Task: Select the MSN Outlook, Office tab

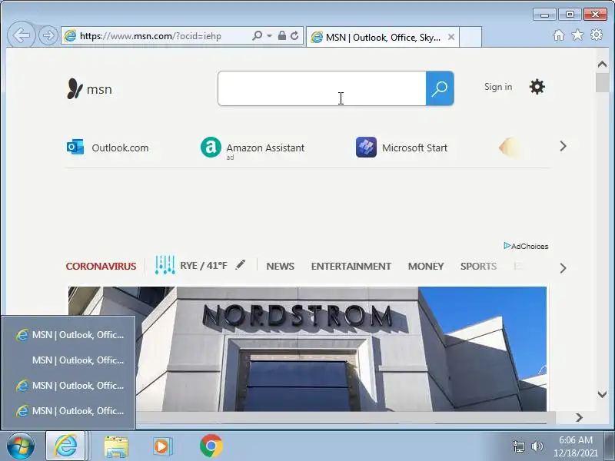Action: click(x=382, y=37)
